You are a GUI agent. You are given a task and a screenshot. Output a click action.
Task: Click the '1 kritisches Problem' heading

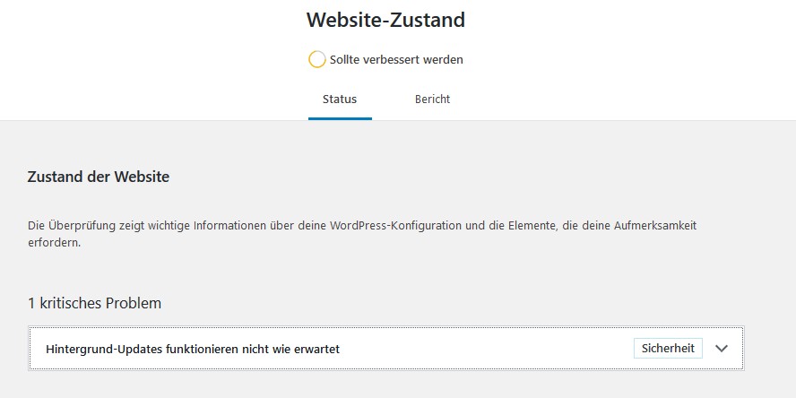95,303
